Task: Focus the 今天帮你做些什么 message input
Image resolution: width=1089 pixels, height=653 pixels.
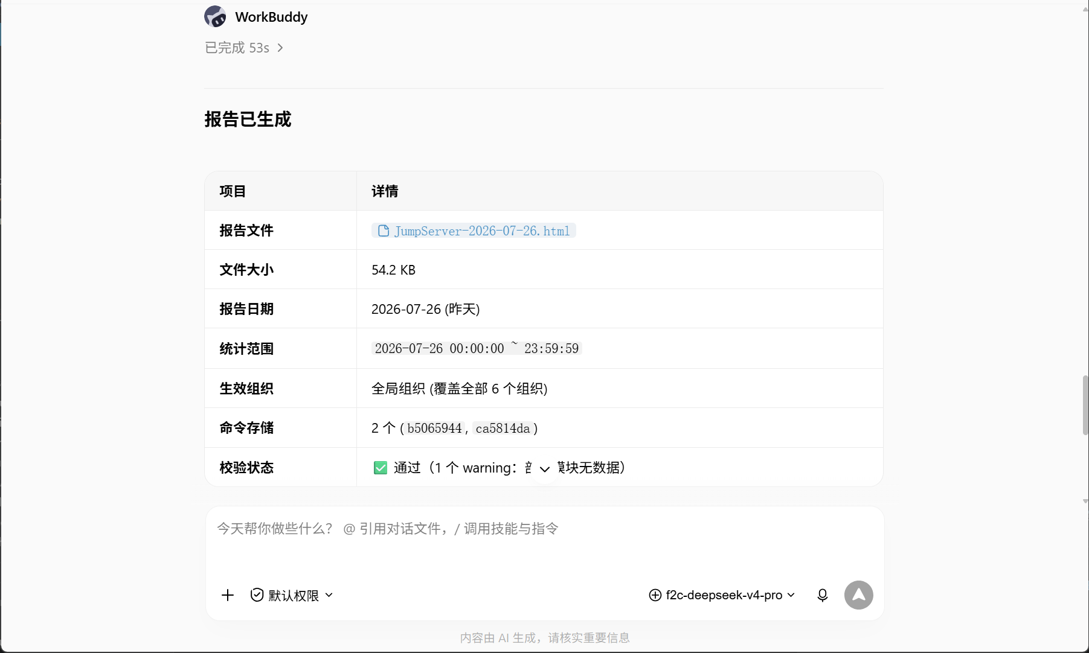Action: point(544,529)
